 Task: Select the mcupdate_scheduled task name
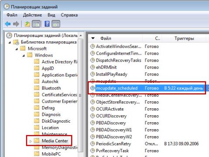pos(117,88)
